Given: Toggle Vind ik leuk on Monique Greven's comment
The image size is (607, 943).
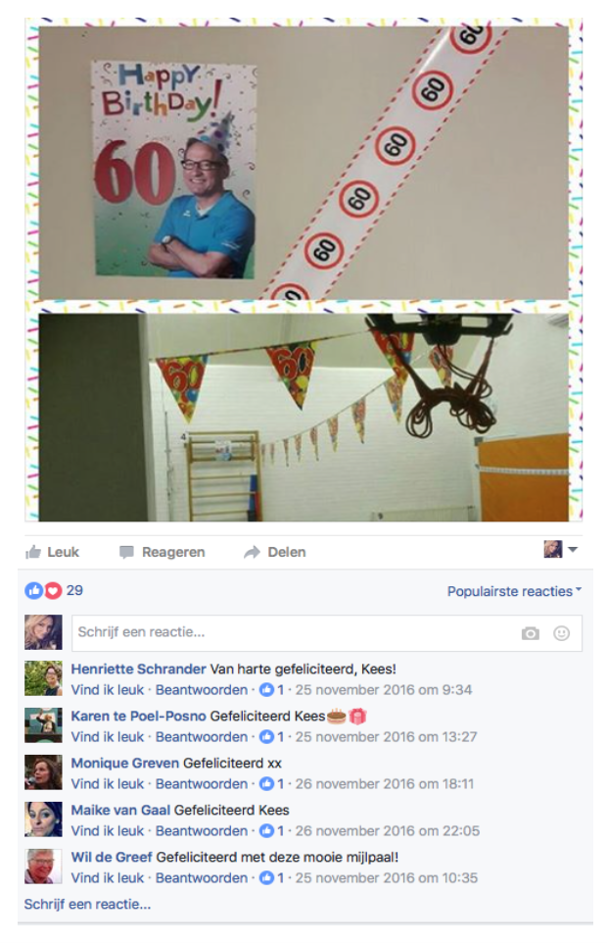Looking at the screenshot, I should pos(108,784).
